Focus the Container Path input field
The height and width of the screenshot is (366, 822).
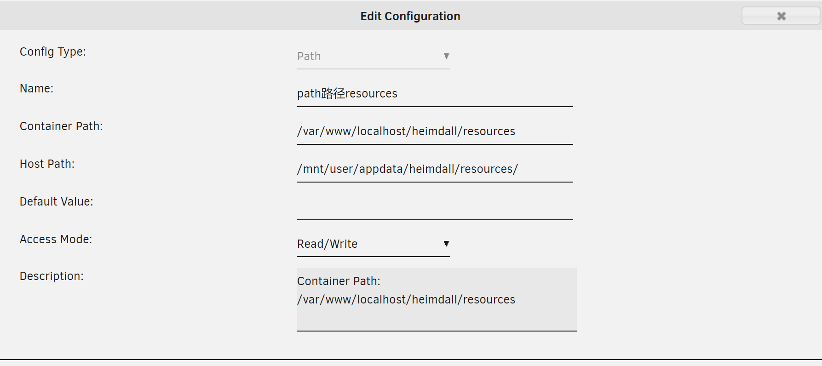tap(435, 132)
